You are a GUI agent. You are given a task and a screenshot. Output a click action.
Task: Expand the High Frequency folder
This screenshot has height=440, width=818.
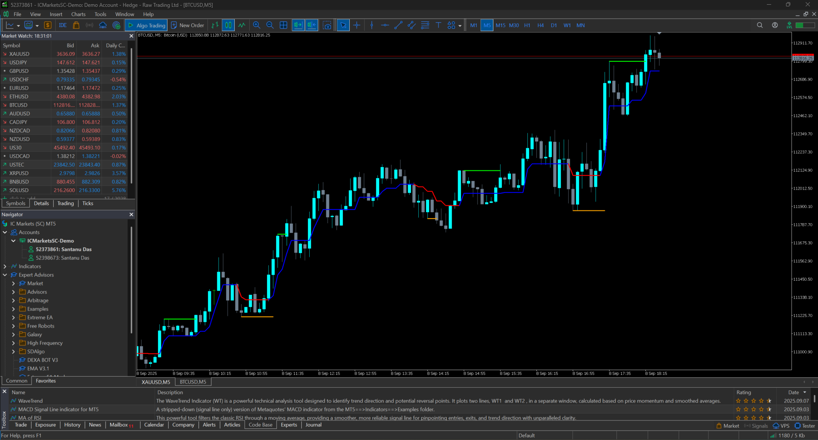tap(14, 343)
